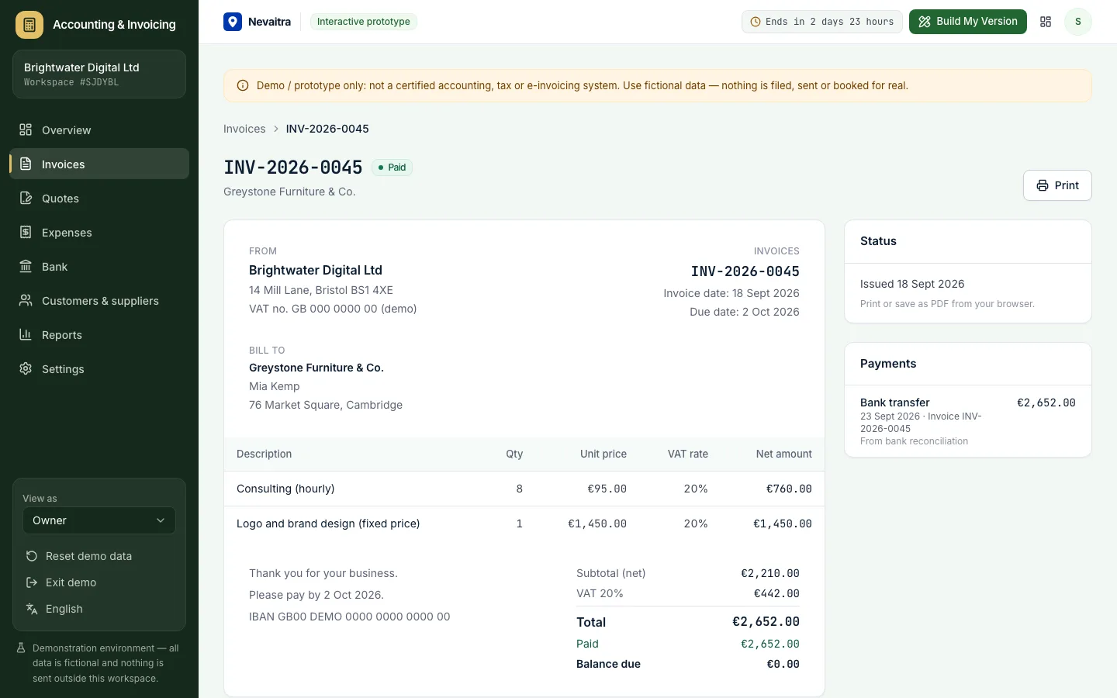The width and height of the screenshot is (1117, 698).
Task: Click the Consulting (hourly) line item
Action: (524, 489)
